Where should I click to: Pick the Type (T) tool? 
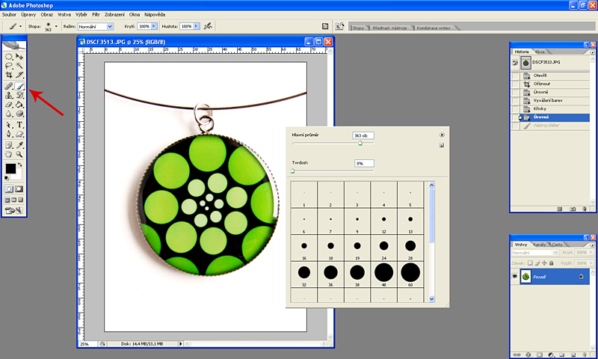coord(19,125)
